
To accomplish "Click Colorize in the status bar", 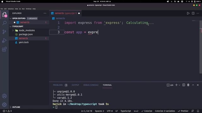I will tap(147, 111).
